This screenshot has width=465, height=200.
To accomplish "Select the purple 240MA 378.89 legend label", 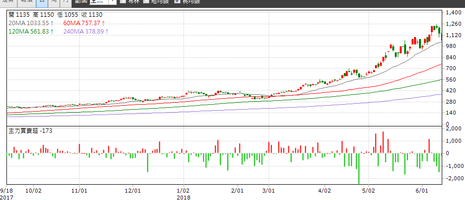I will [86, 32].
